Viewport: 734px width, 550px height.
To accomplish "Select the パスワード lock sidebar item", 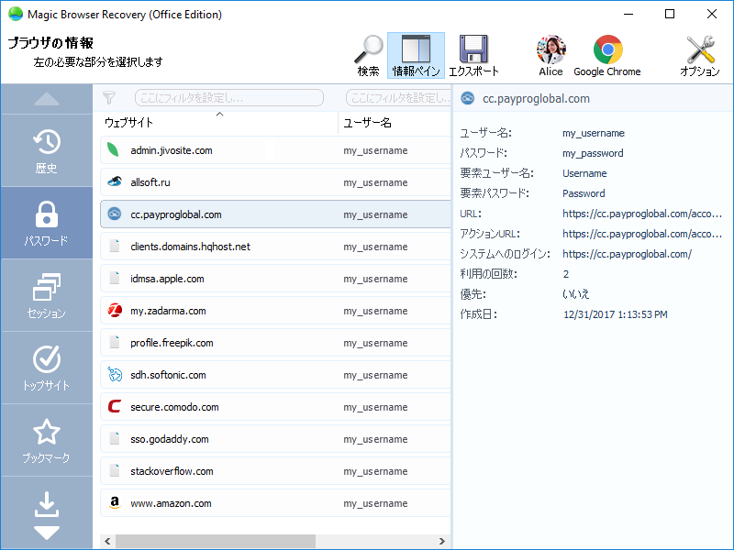I will tap(47, 223).
